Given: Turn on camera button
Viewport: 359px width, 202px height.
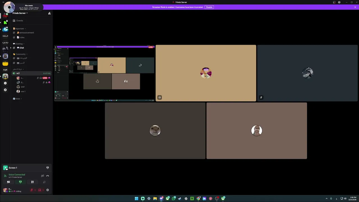Looking at the screenshot, I should (x=8, y=182).
